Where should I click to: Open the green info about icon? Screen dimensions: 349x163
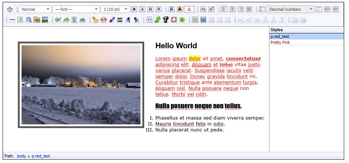click(182, 20)
